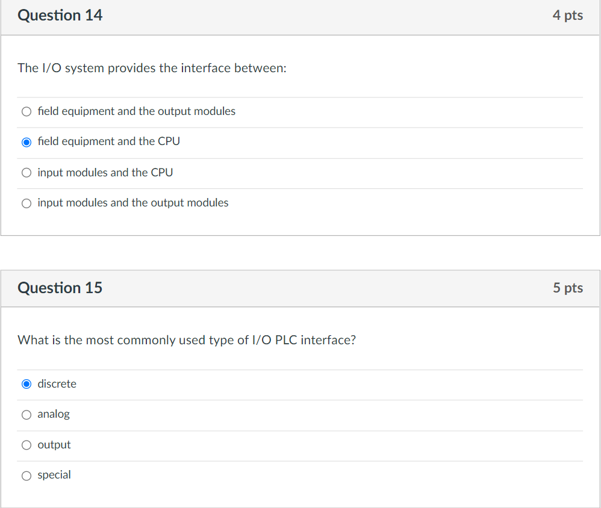Click the word 'discrete' answer label
Viewport: 601px width, 508px height.
click(x=57, y=384)
